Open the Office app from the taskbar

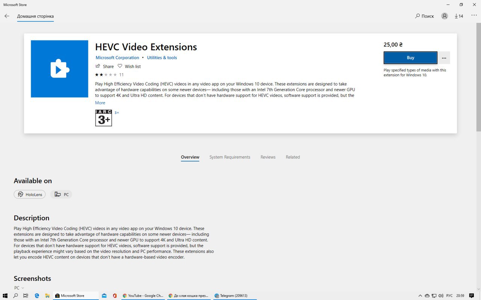point(115,295)
